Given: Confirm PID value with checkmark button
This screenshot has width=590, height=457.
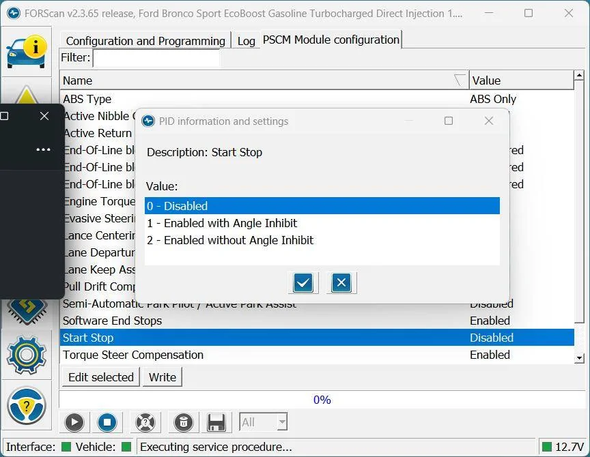Looking at the screenshot, I should click(303, 282).
